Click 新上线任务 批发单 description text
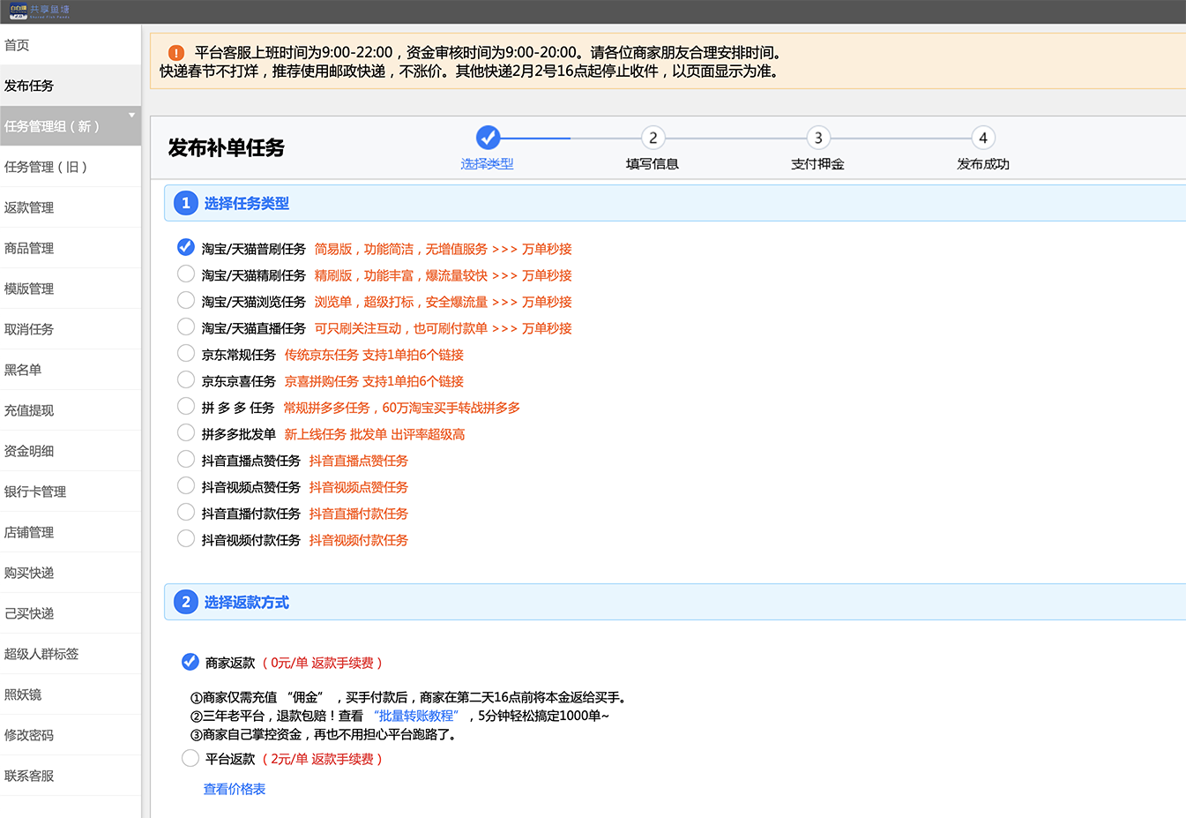1186x818 pixels. point(375,434)
